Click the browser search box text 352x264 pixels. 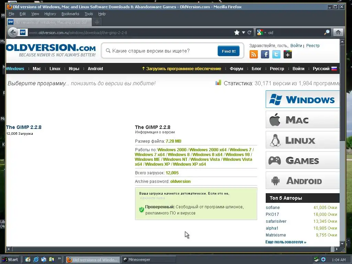[295, 33]
